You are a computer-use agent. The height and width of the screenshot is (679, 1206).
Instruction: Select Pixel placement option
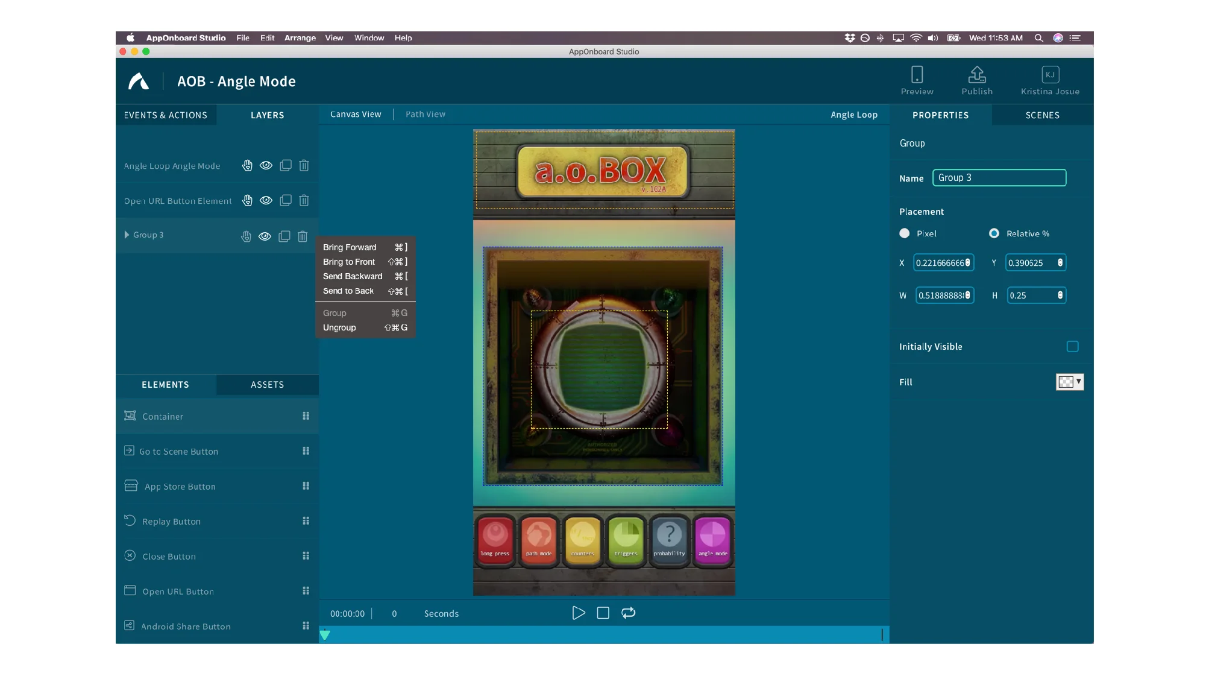click(904, 233)
